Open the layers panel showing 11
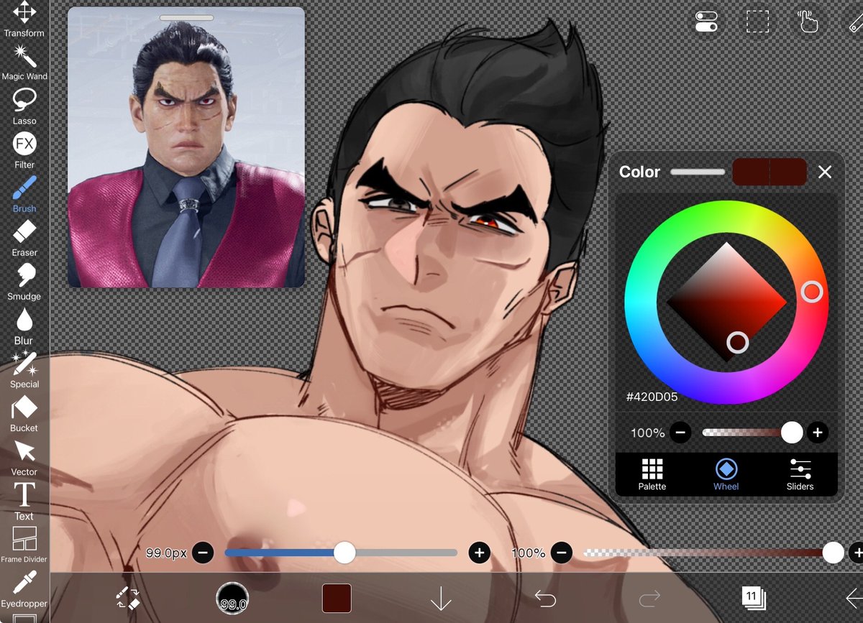863x623 pixels. pos(754,598)
